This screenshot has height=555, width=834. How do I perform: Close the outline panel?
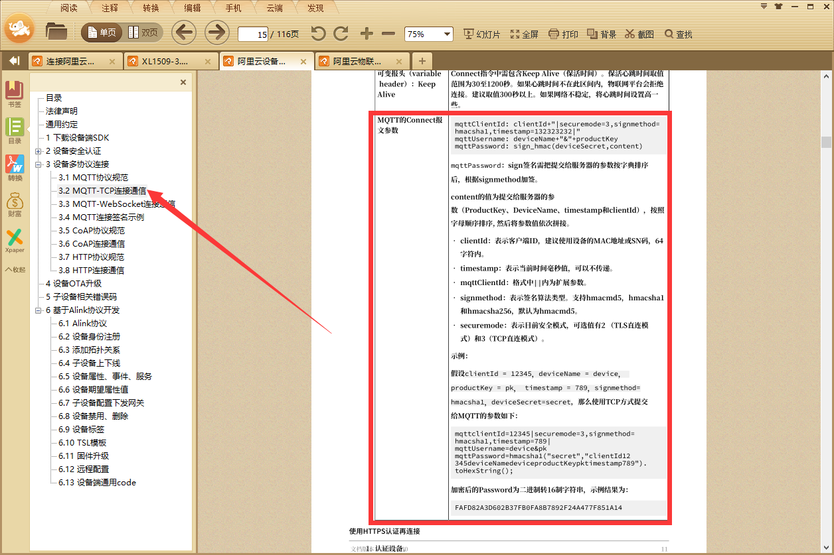coord(183,82)
